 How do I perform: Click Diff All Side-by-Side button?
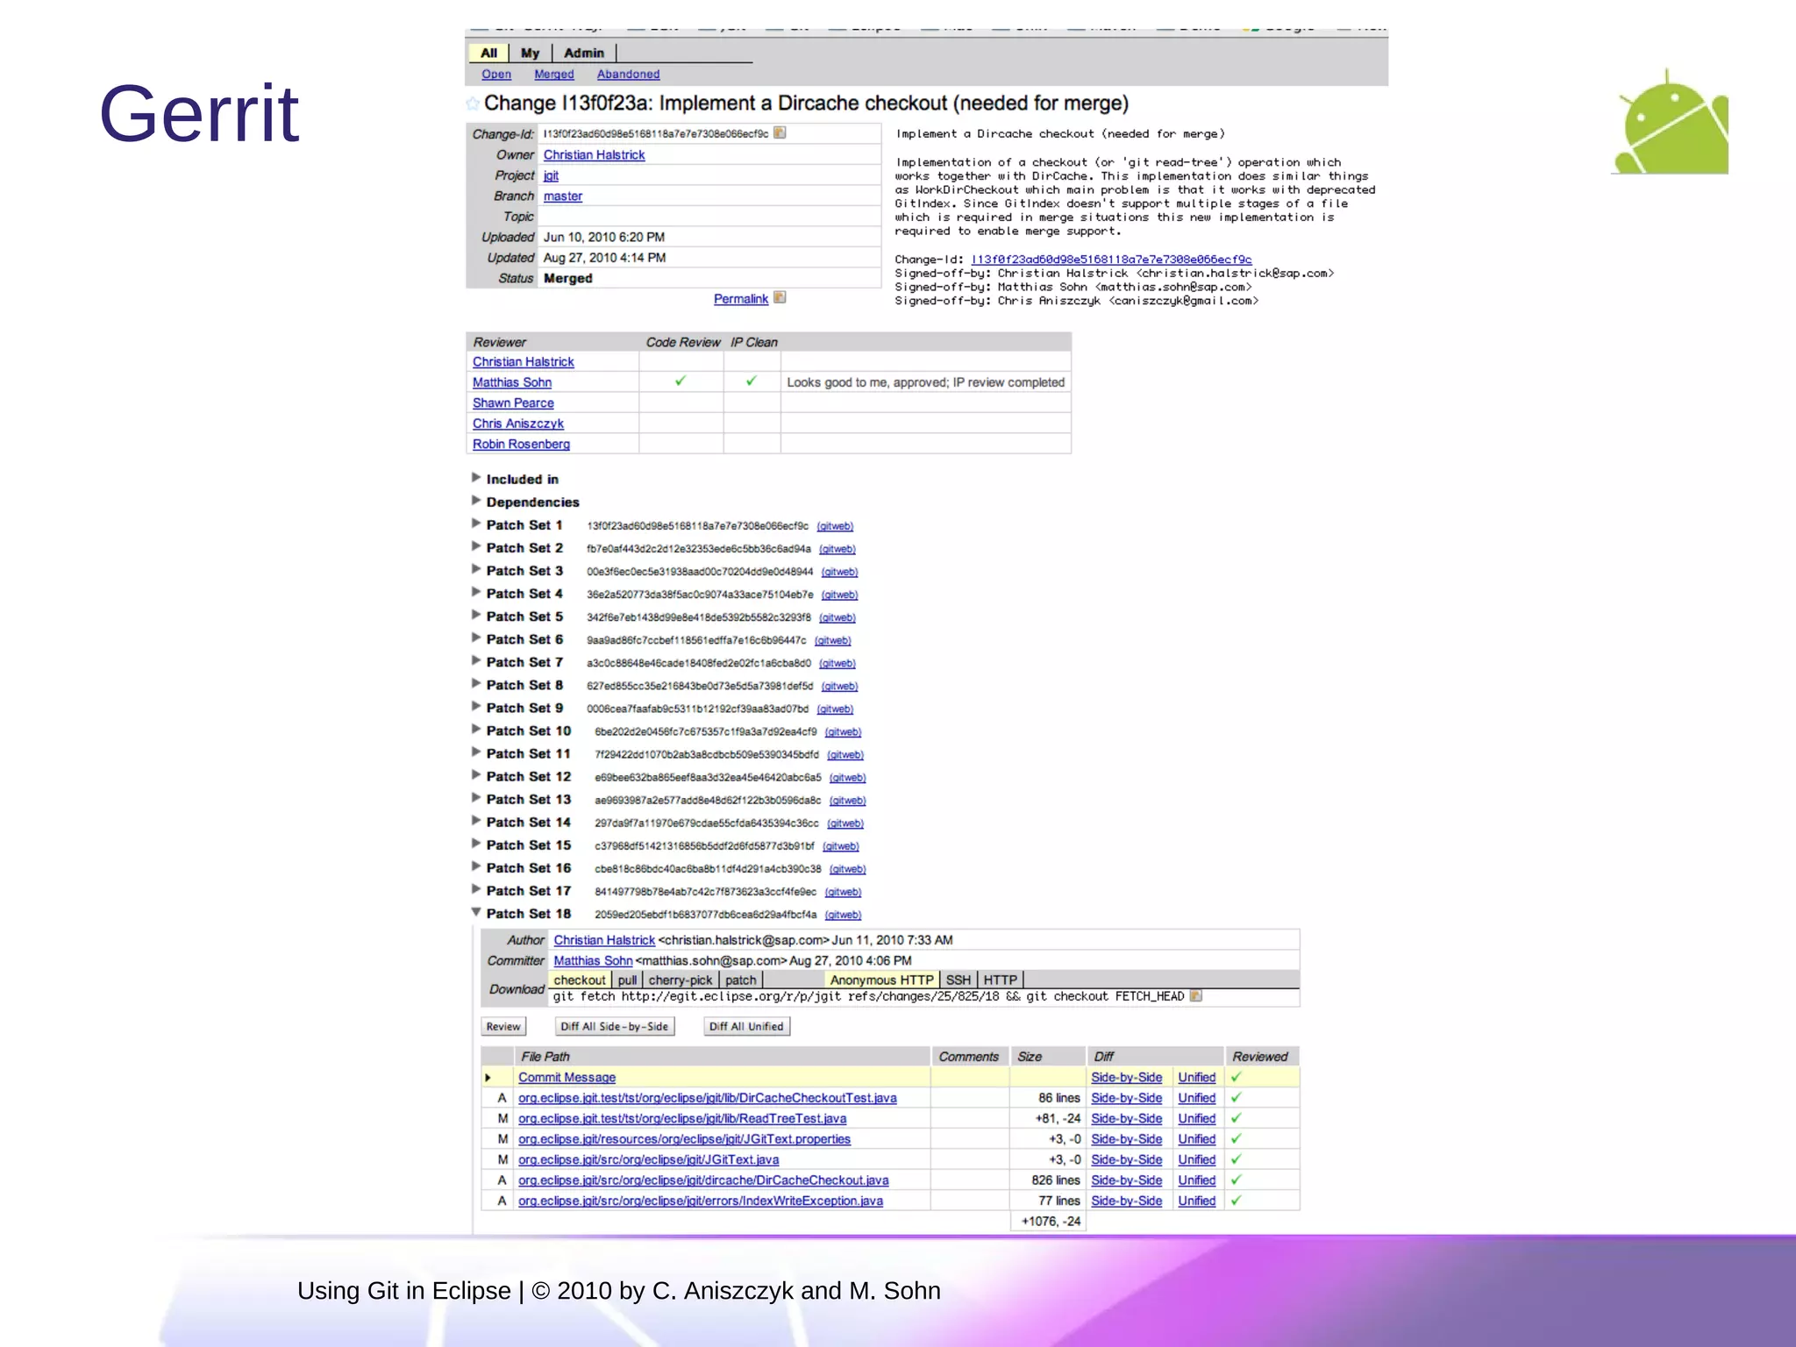(615, 1026)
